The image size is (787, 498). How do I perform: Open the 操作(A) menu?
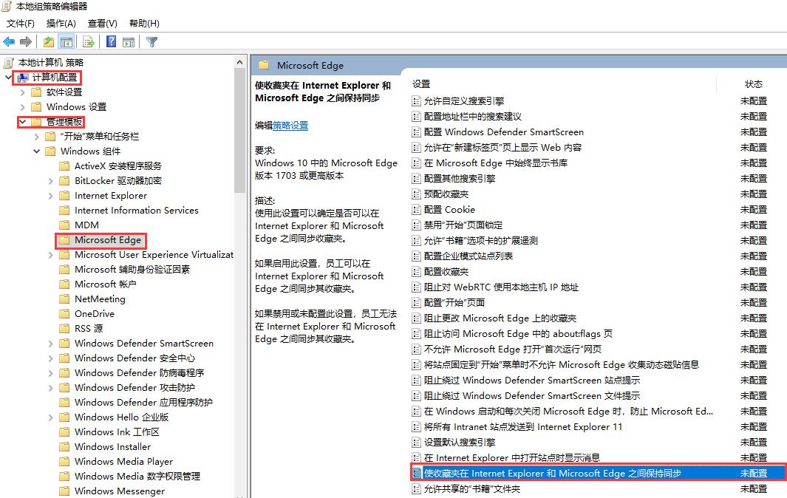61,23
